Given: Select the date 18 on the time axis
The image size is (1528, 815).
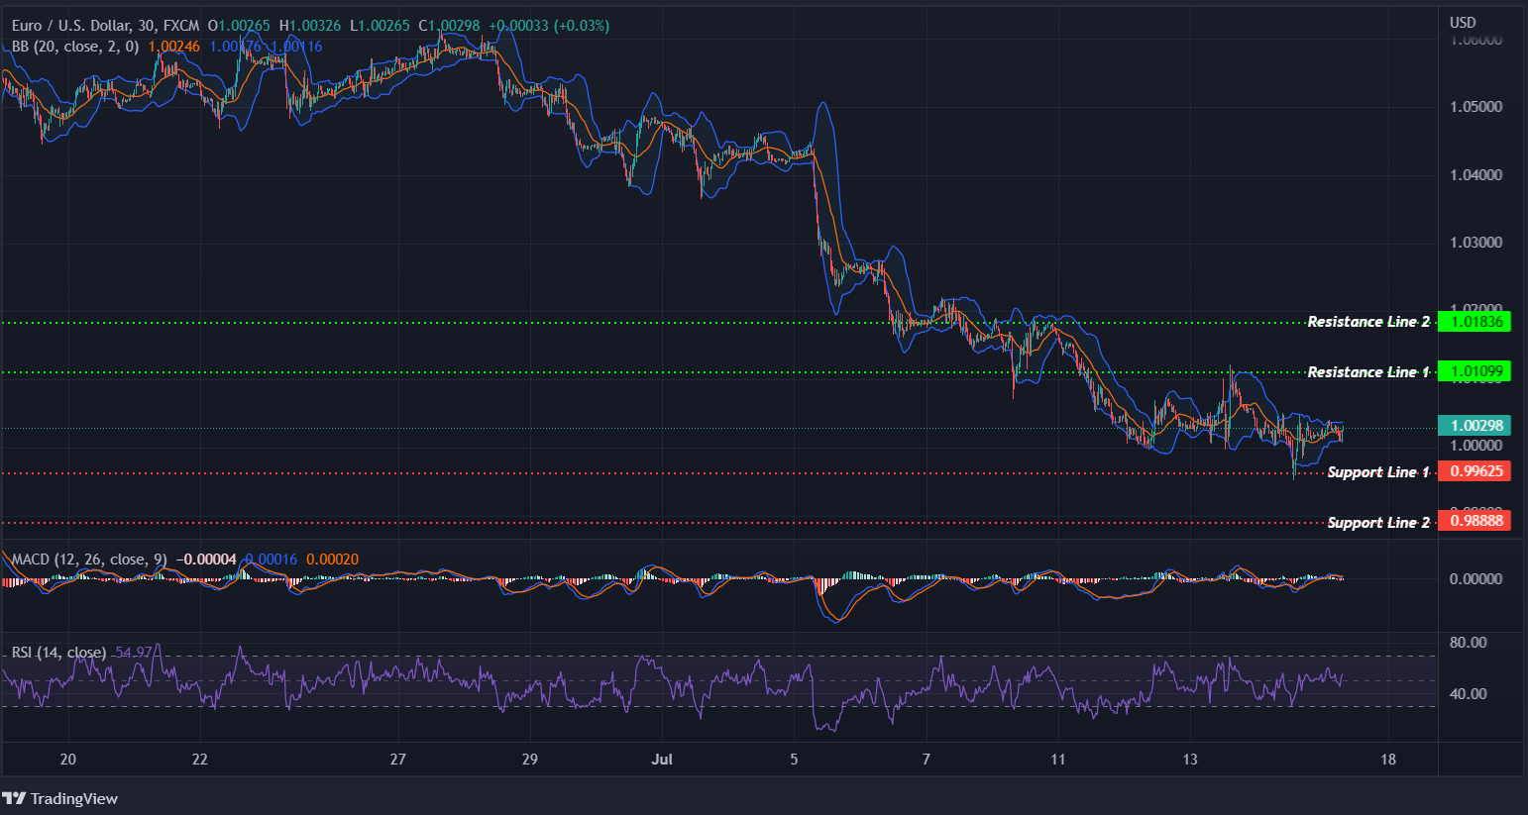Looking at the screenshot, I should 1388,760.
